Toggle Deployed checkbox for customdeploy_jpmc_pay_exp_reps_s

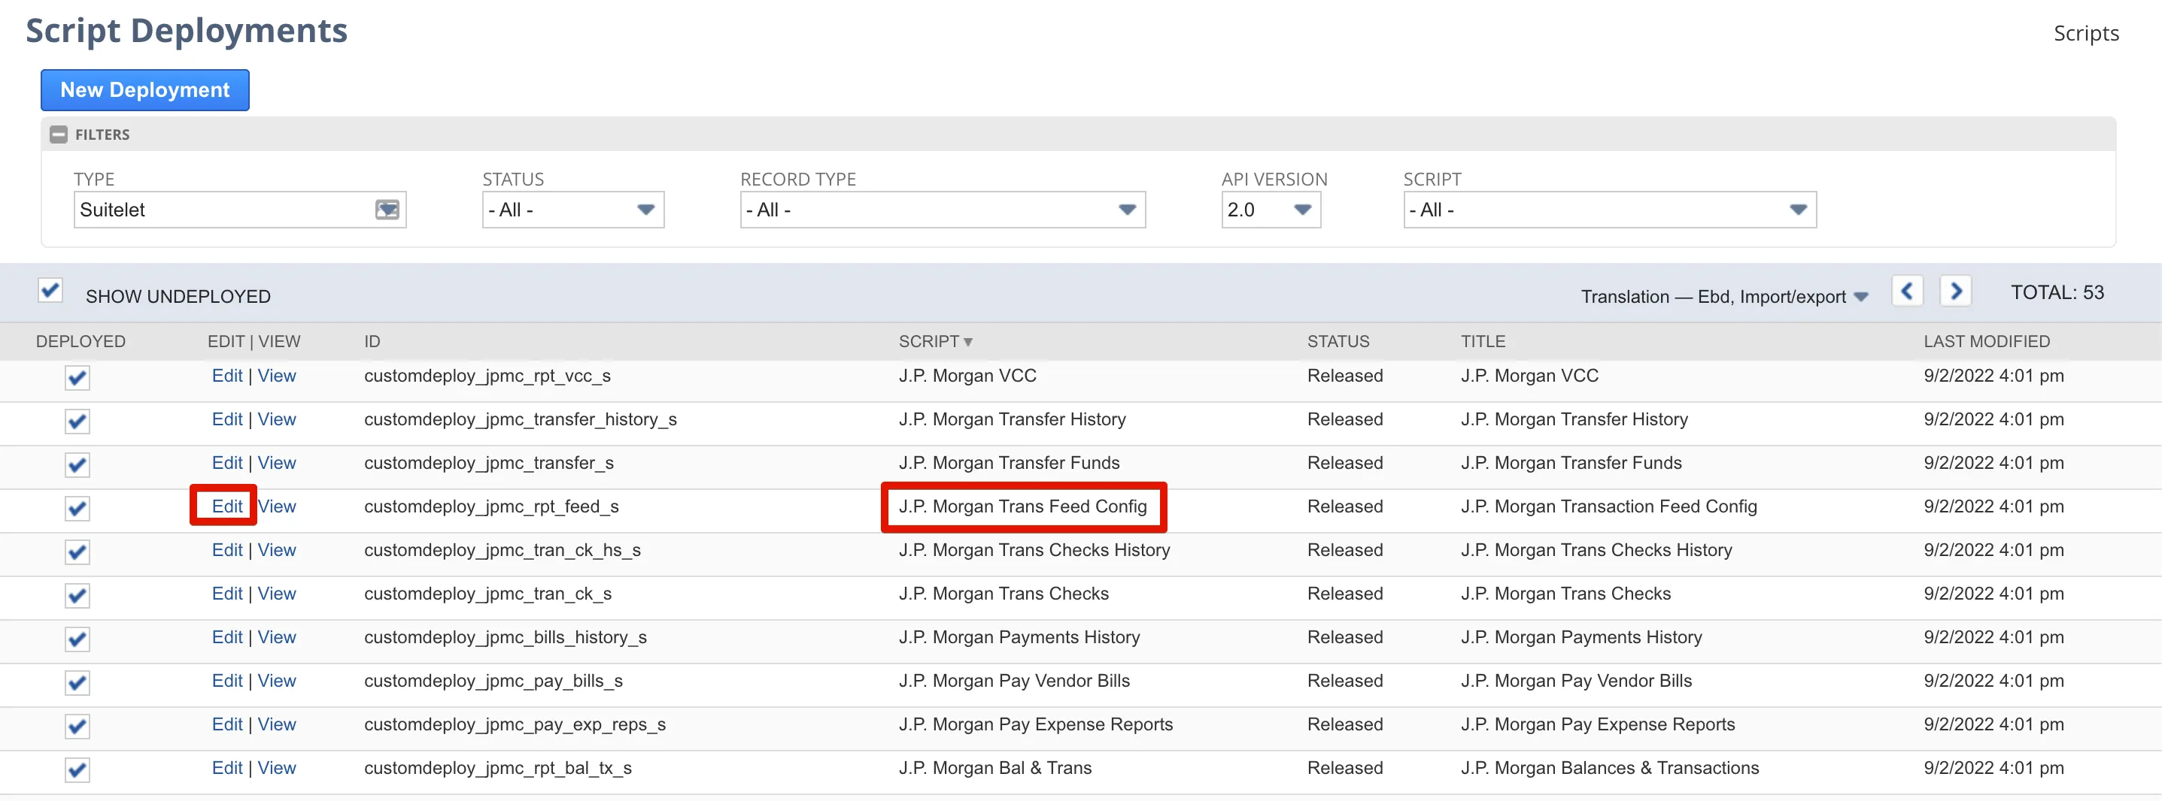click(x=77, y=727)
